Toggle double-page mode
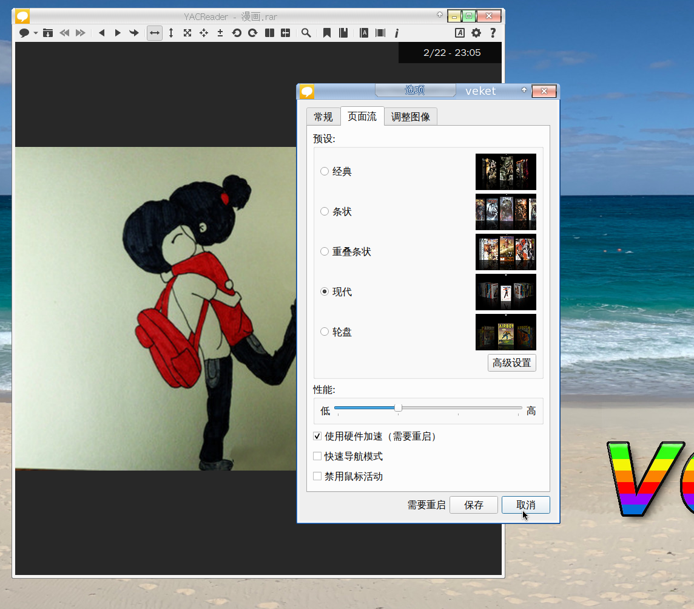Image resolution: width=694 pixels, height=609 pixels. pos(269,33)
